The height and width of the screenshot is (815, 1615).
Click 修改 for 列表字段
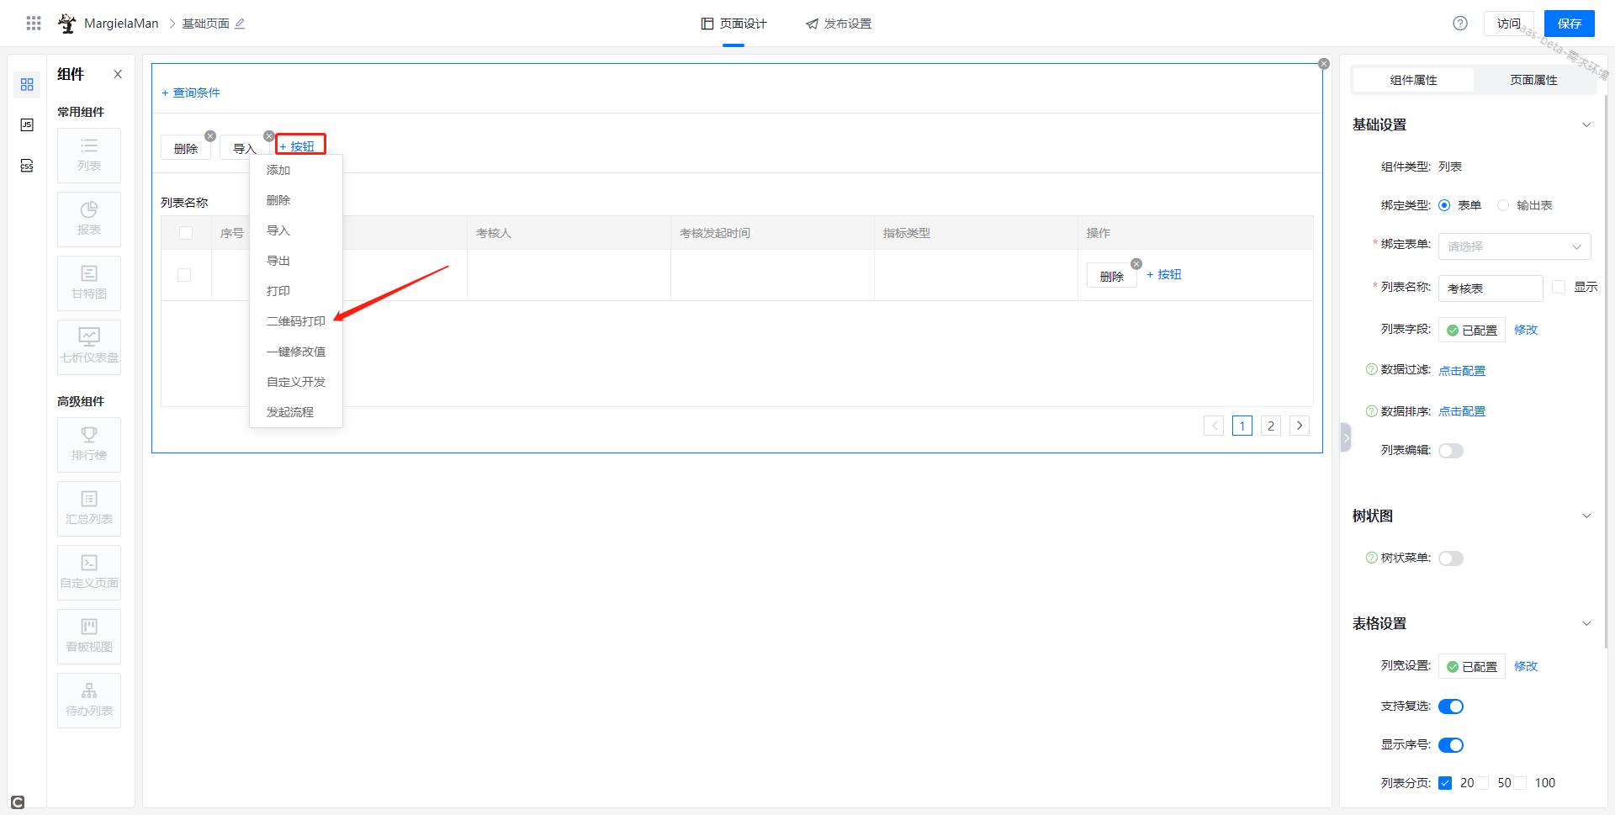(x=1526, y=330)
